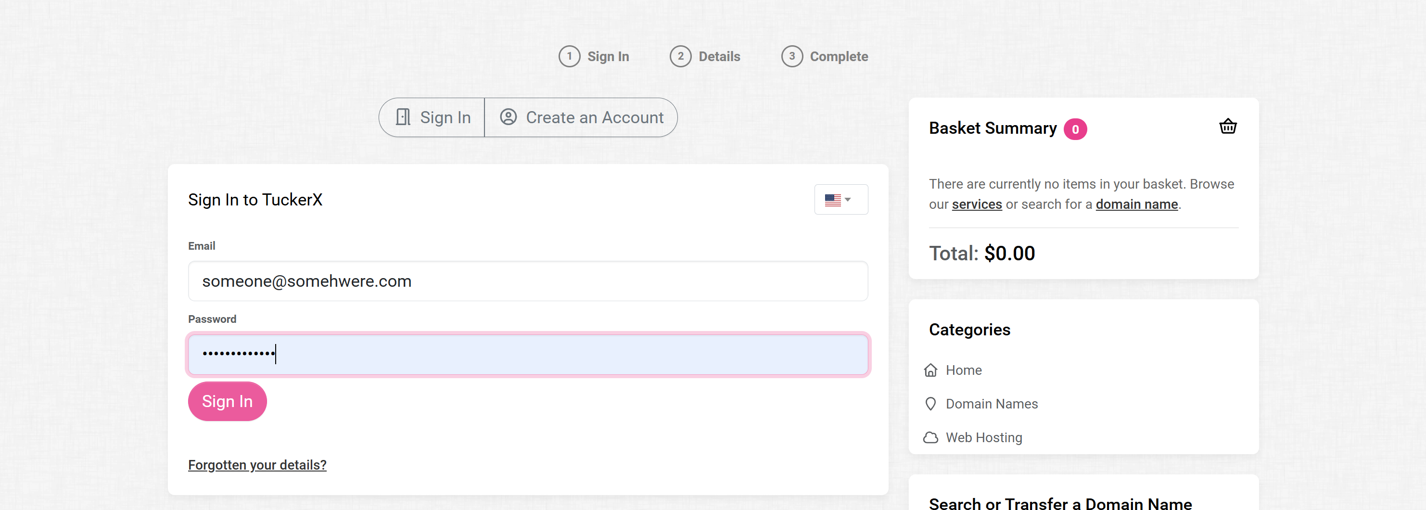Click the Complete step label
This screenshot has height=510, width=1426.
pos(839,56)
